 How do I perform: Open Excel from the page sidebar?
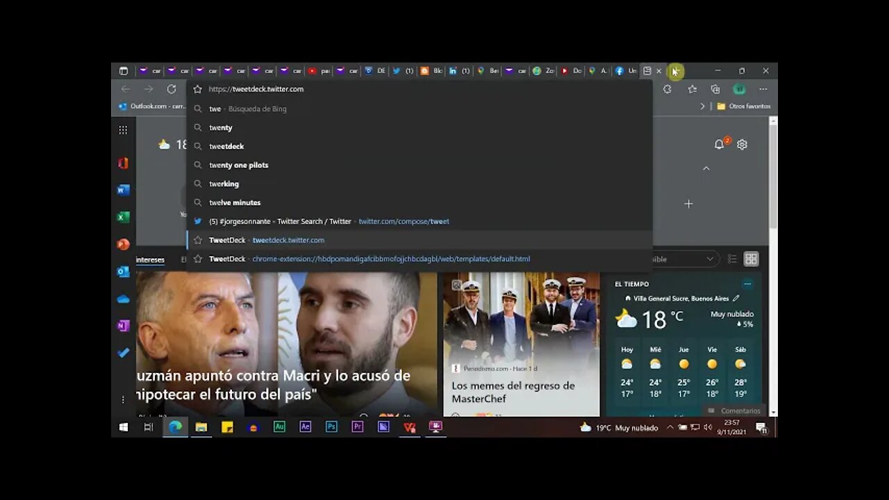[x=123, y=217]
